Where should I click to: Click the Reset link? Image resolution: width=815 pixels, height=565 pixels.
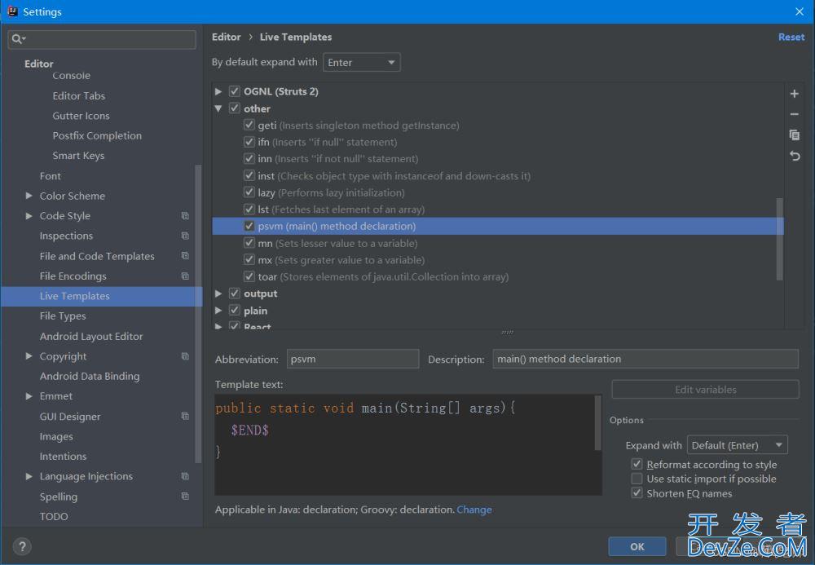tap(791, 37)
